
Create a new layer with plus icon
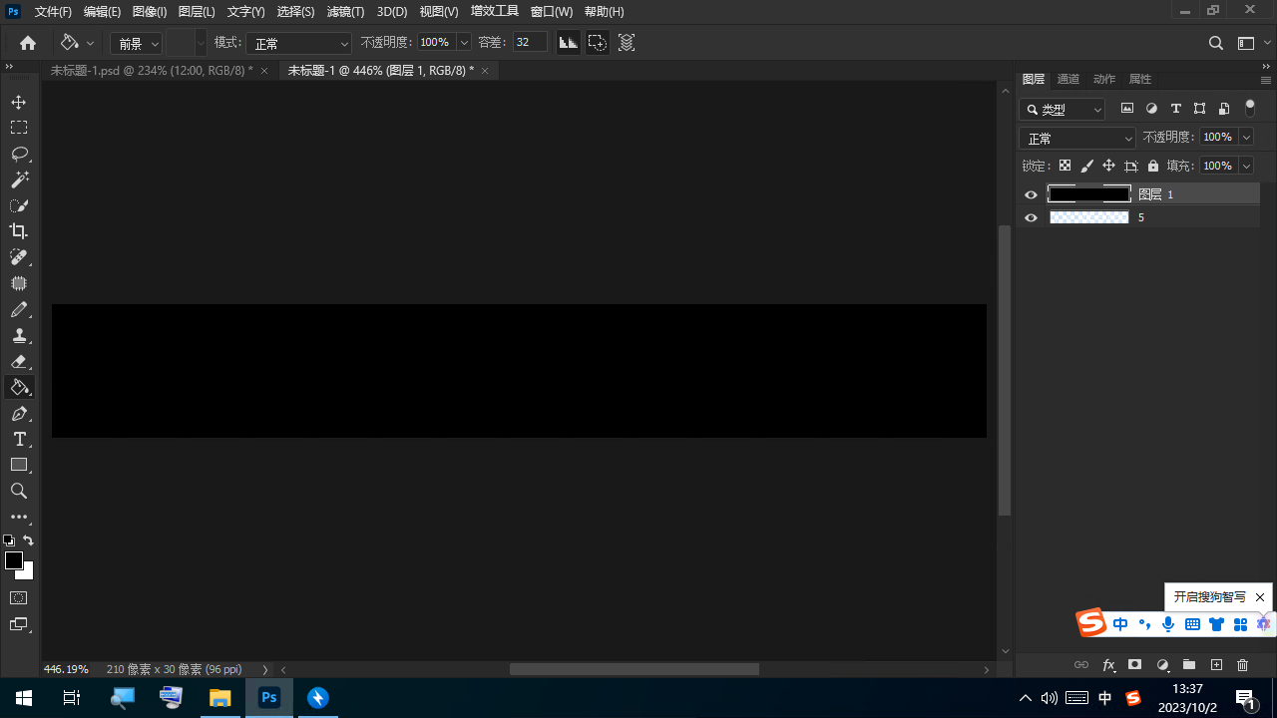pos(1216,665)
